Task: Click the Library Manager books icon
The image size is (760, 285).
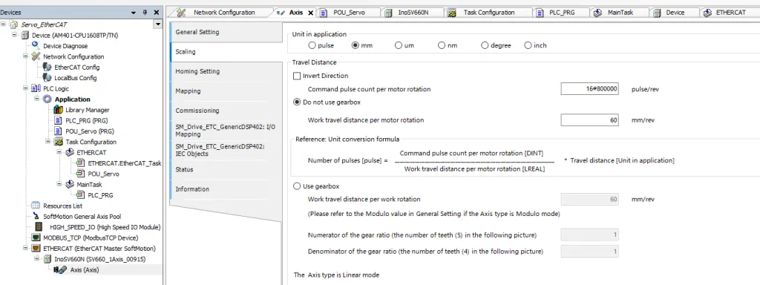Action: [58, 110]
